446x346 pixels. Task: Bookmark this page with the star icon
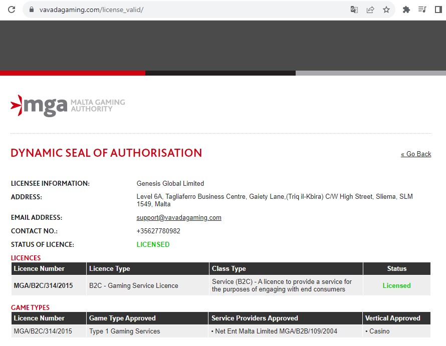click(386, 10)
